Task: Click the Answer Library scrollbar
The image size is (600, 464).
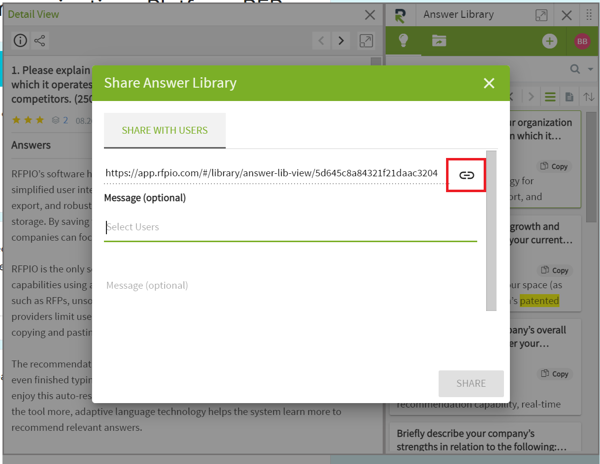Action: click(x=591, y=166)
